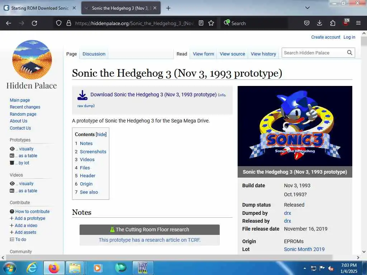
Task: Open the Windows Start button
Action: 9,268
